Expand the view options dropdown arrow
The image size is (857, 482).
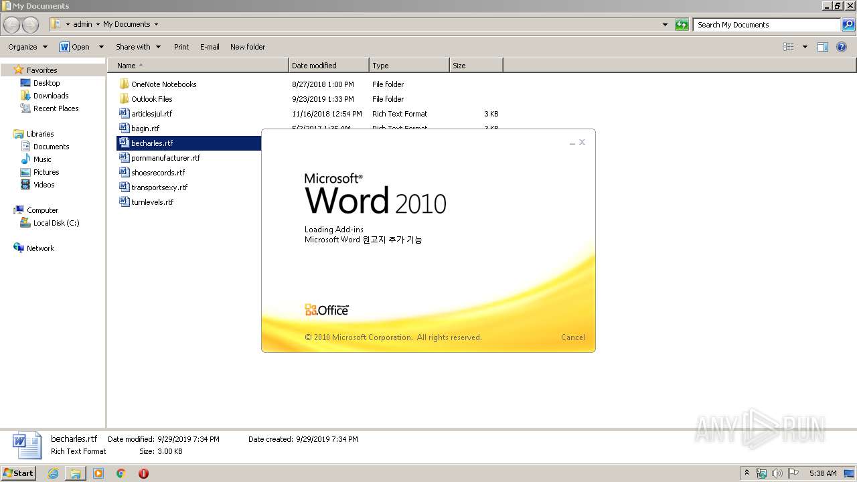[x=805, y=47]
